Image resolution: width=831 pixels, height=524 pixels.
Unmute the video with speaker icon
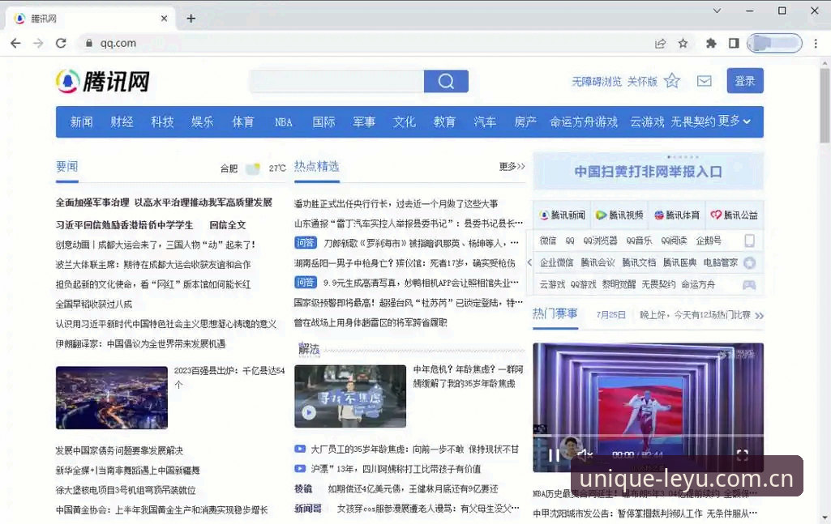coord(585,454)
